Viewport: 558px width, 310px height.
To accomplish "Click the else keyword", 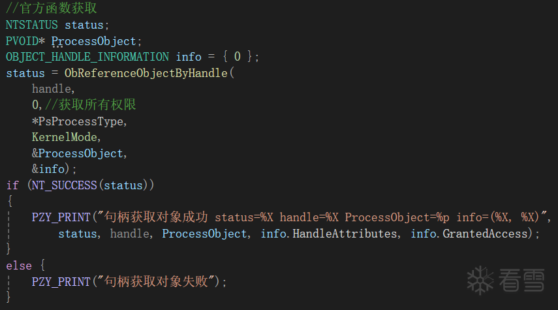I will click(18, 266).
